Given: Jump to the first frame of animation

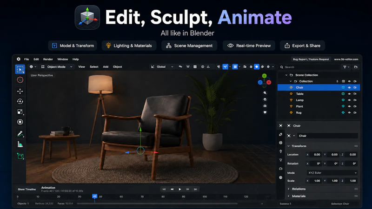Looking at the screenshot, I should point(164,189).
